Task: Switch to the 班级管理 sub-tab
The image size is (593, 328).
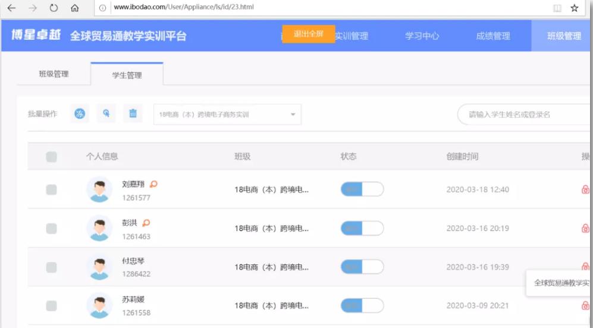Action: point(54,74)
